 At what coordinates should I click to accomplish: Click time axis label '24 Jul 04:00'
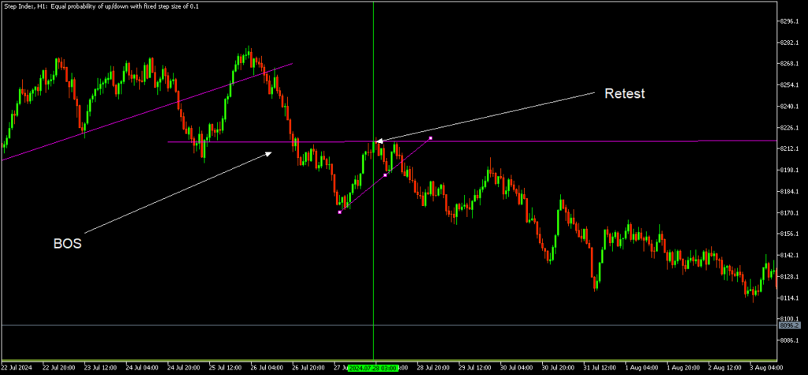(143, 369)
